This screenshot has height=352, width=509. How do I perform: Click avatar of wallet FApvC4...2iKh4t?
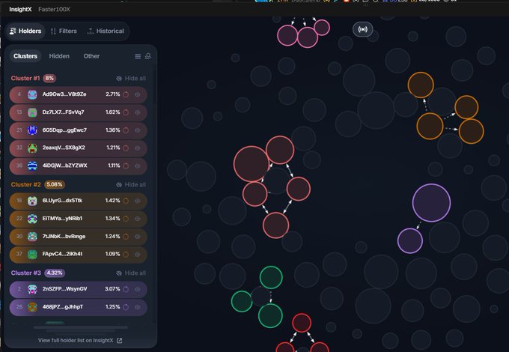point(32,254)
